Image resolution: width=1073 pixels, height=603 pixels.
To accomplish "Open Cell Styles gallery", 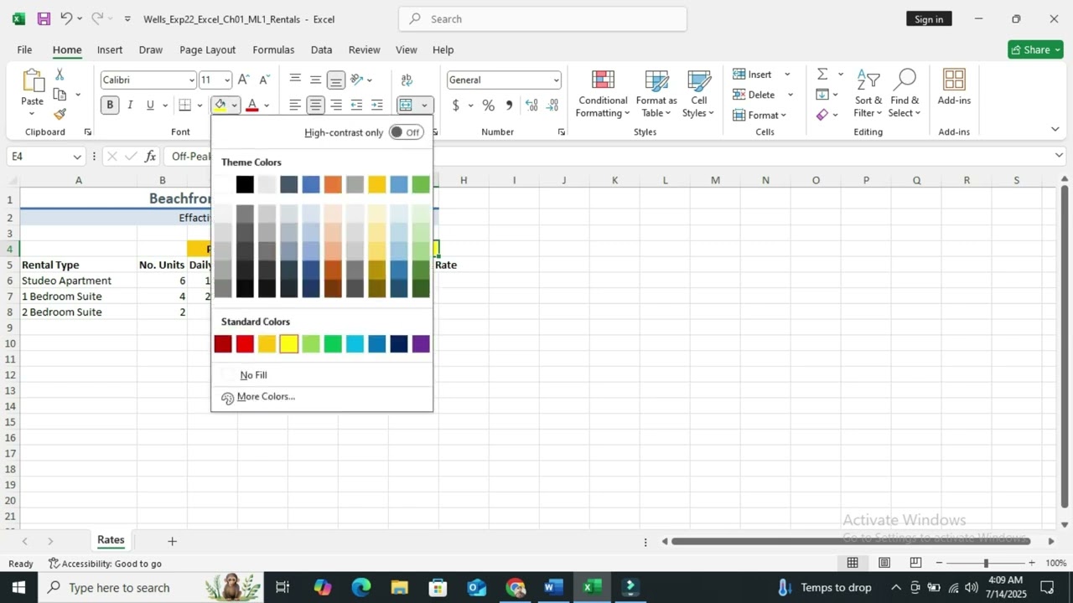I will coord(698,94).
